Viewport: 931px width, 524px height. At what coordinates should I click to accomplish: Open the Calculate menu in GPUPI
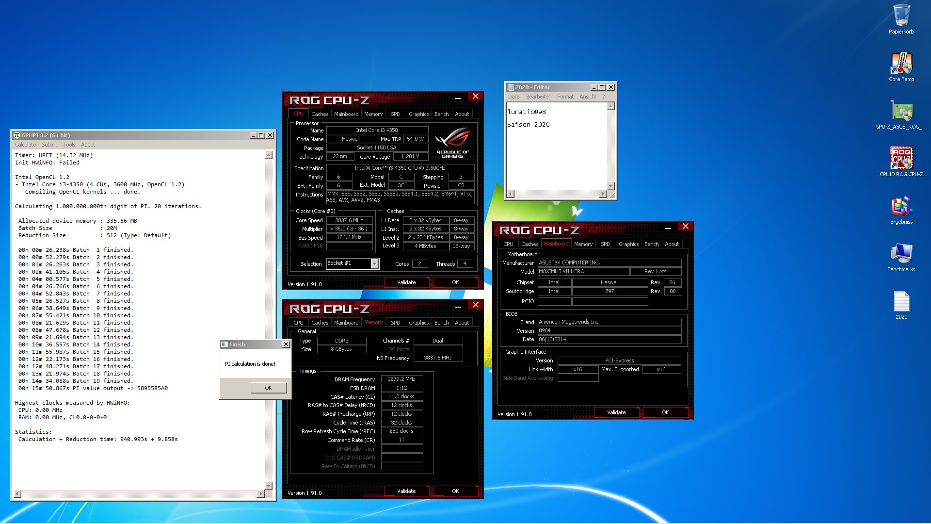tap(25, 145)
